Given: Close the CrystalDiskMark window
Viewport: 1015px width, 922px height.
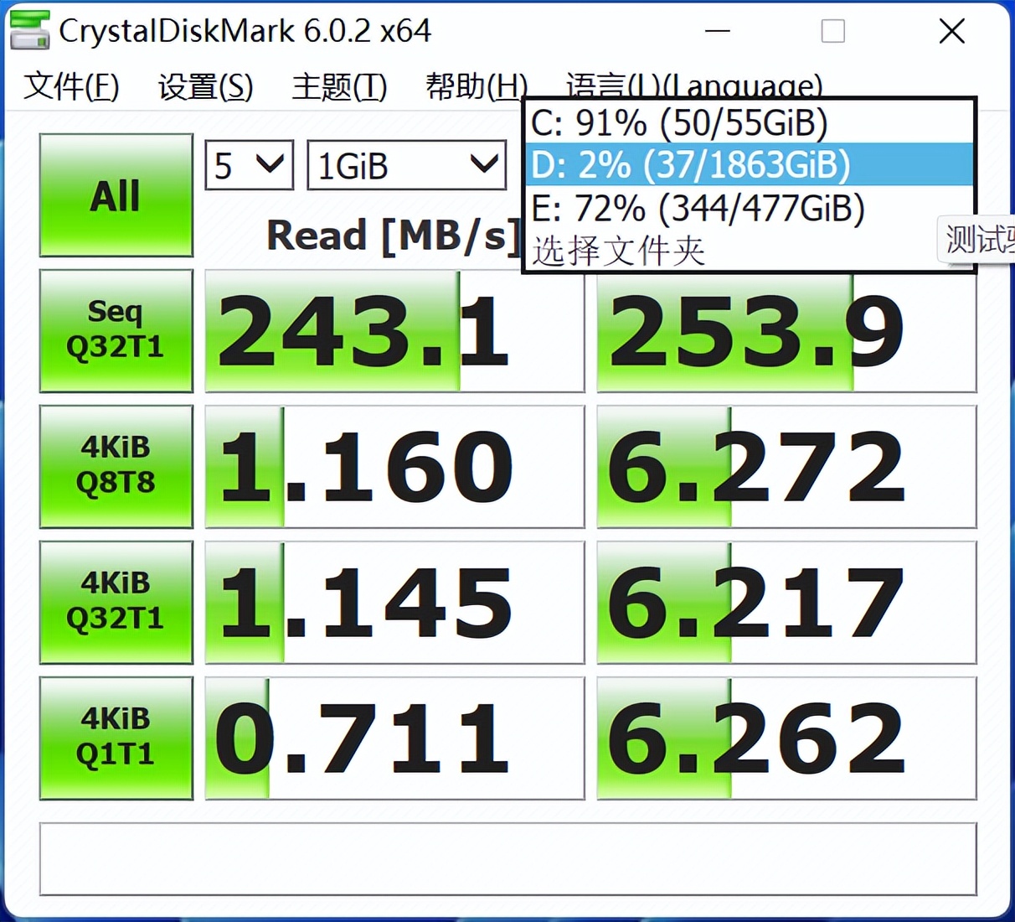Looking at the screenshot, I should (952, 32).
